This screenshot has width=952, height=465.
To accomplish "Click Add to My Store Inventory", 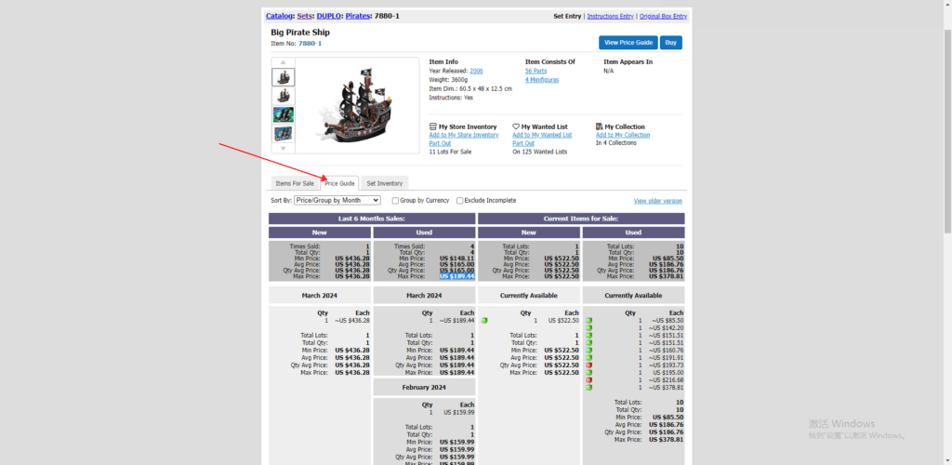I will [464, 135].
